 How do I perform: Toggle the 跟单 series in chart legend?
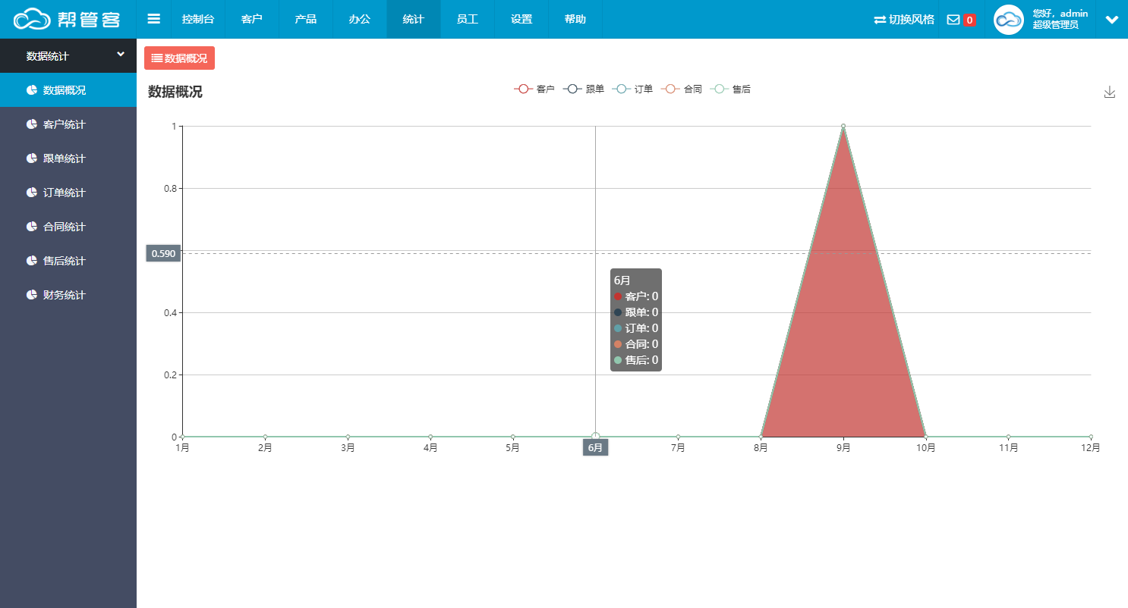click(x=584, y=89)
